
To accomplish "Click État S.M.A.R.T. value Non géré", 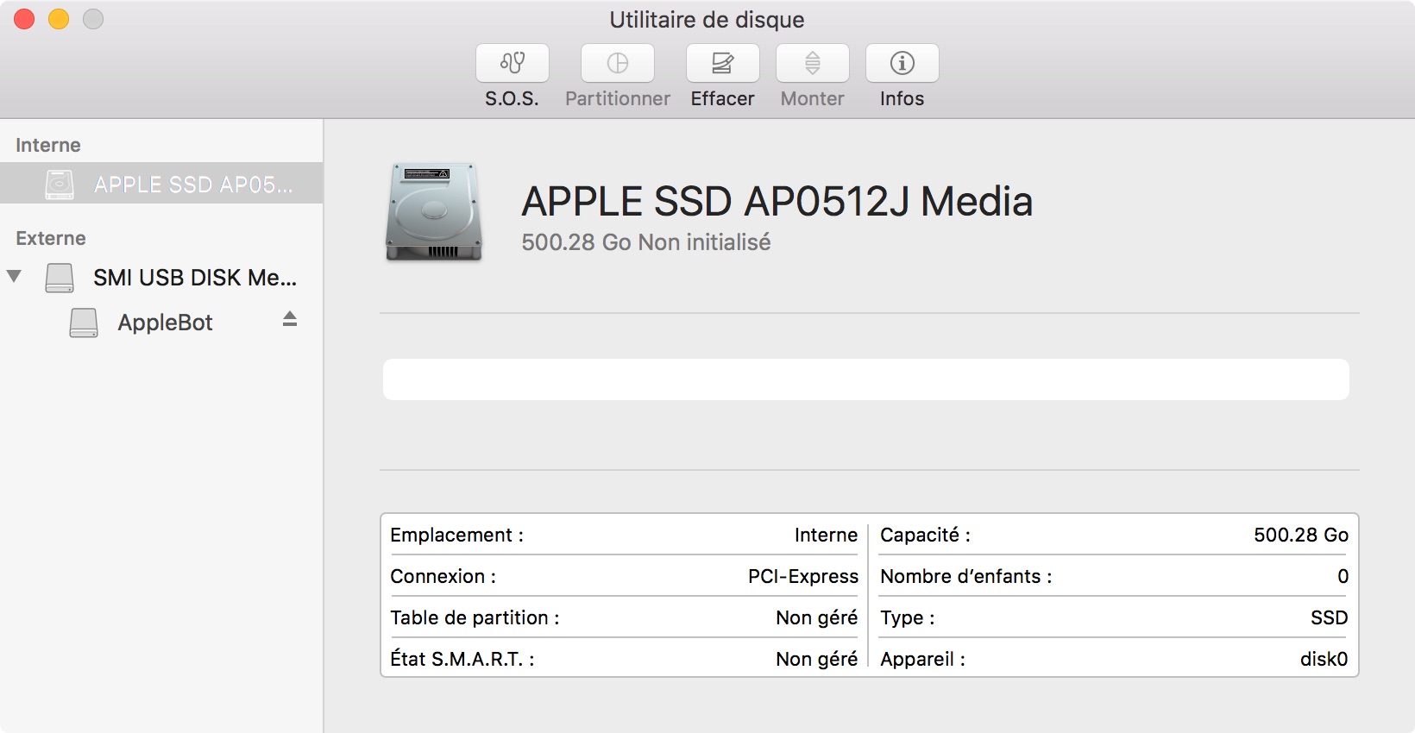I will 816,659.
